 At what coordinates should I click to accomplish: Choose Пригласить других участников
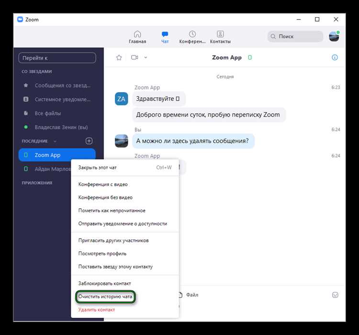125,240
